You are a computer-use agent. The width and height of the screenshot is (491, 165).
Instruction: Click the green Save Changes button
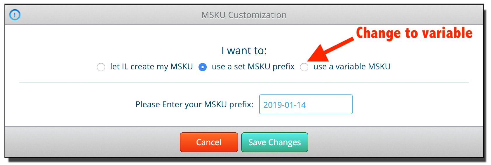(274, 142)
